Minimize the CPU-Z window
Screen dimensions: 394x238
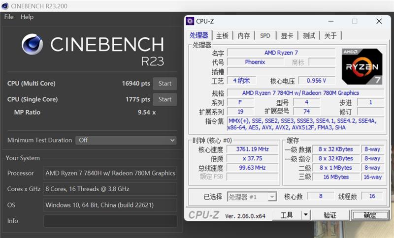coord(331,21)
